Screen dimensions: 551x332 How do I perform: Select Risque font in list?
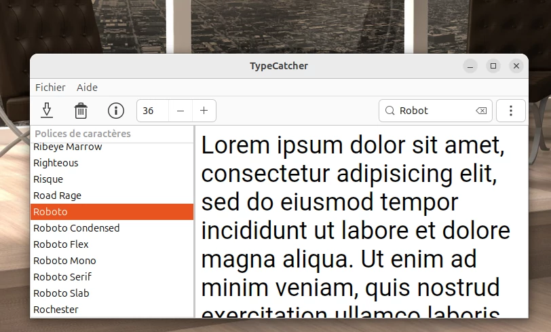[112, 179]
